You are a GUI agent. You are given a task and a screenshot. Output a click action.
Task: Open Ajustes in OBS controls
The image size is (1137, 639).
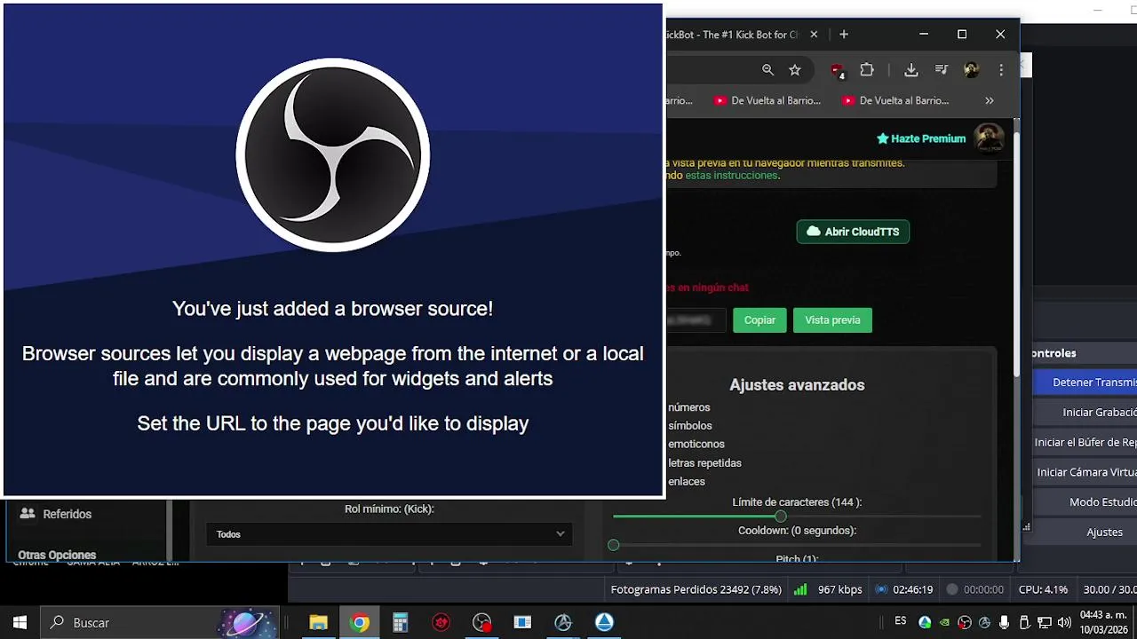pyautogui.click(x=1085, y=532)
